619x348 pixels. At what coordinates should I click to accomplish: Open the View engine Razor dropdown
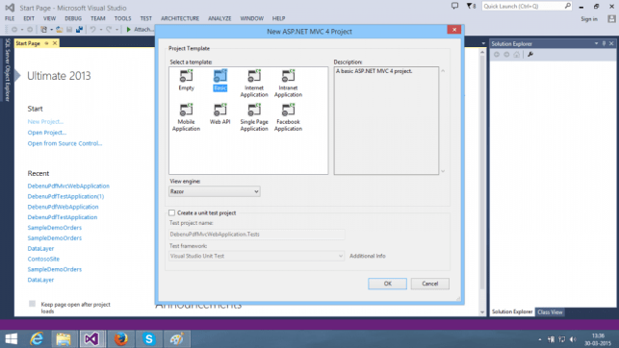tap(215, 191)
